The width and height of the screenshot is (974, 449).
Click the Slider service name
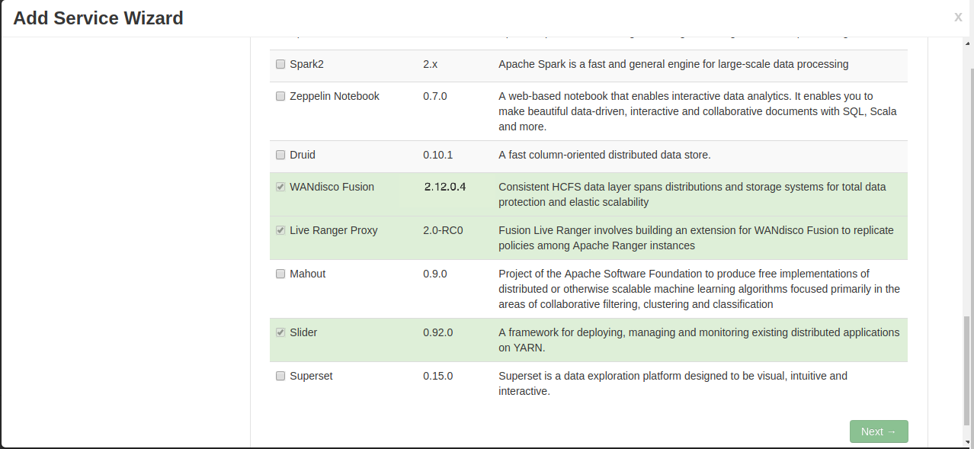(303, 332)
